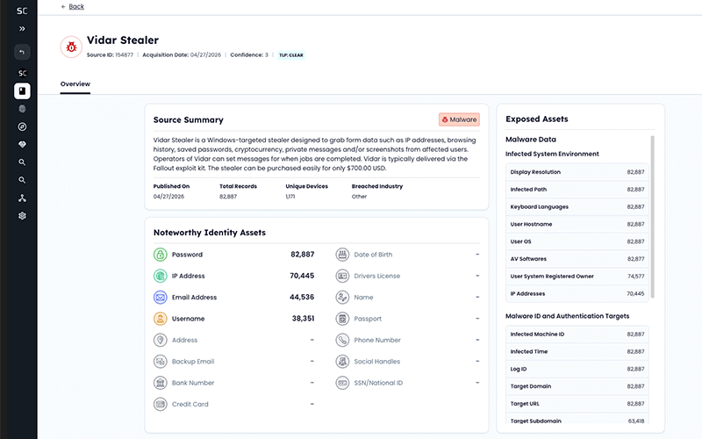
Task: Click the Username count 38,351
Action: [x=303, y=319]
